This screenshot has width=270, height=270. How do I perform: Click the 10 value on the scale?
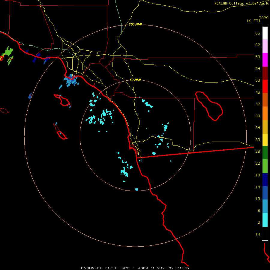[x=258, y=199]
